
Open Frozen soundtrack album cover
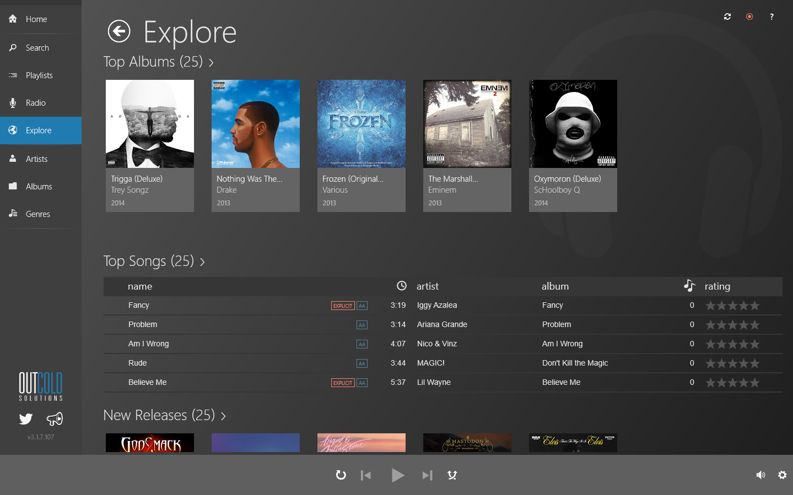[x=362, y=124]
